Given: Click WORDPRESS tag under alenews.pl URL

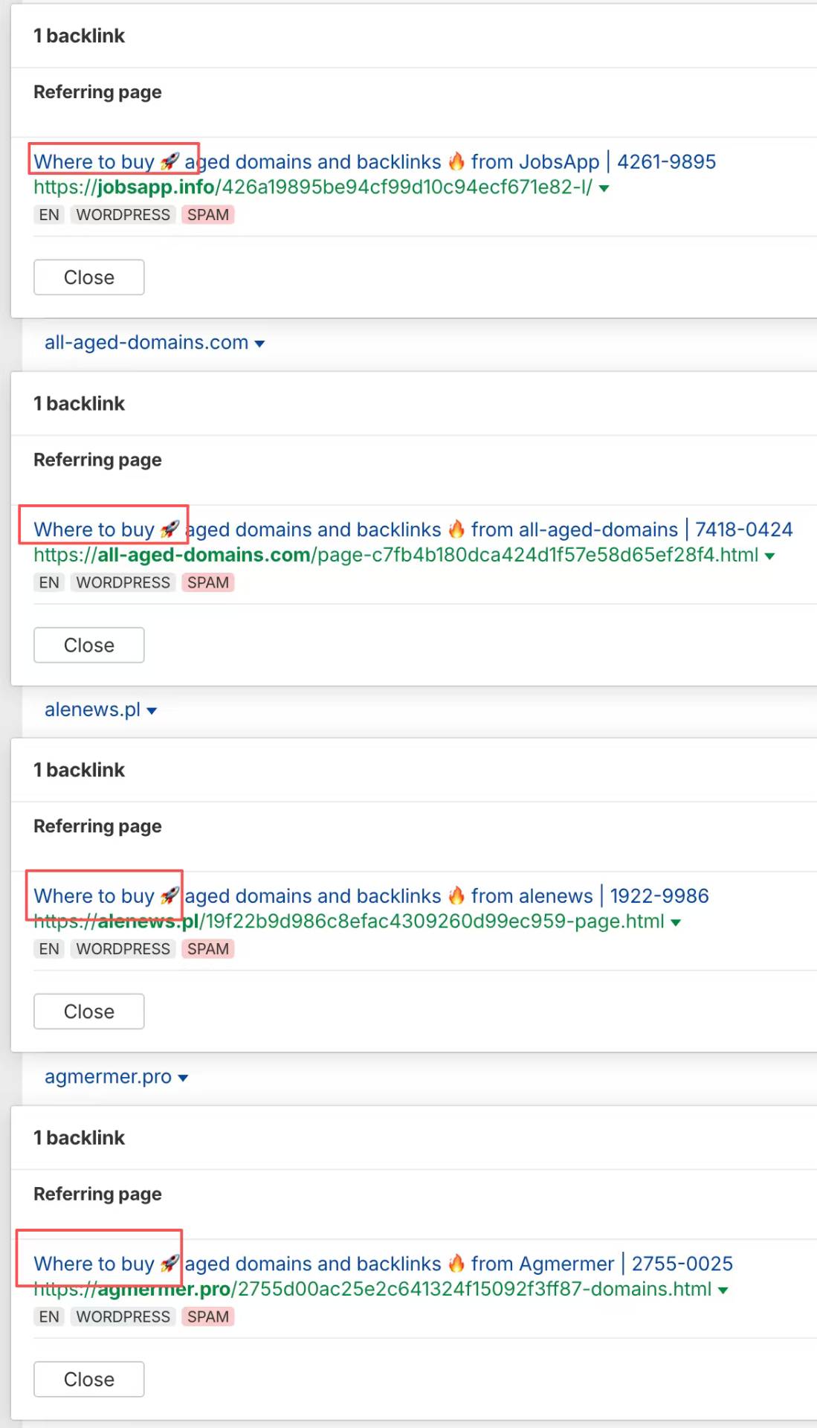Looking at the screenshot, I should [123, 949].
